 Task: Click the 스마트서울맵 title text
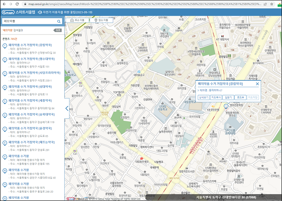click(x=26, y=12)
